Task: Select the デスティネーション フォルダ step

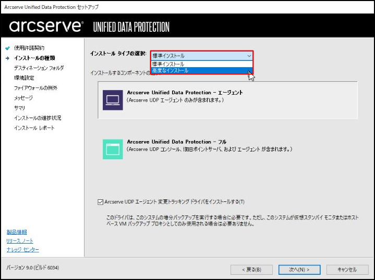Action: pyautogui.click(x=39, y=68)
